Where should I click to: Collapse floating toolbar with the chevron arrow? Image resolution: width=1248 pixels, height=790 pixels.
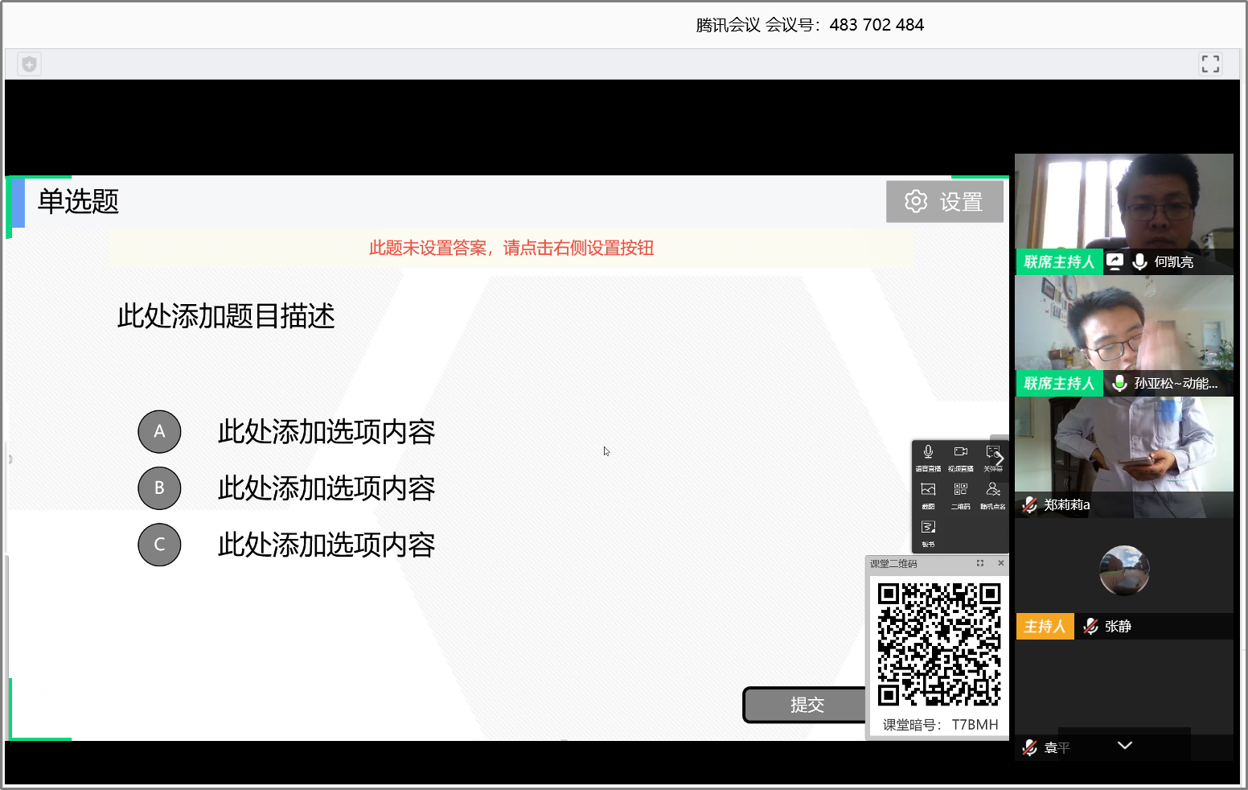(1000, 459)
